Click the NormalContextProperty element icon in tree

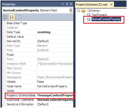coord(89,19)
